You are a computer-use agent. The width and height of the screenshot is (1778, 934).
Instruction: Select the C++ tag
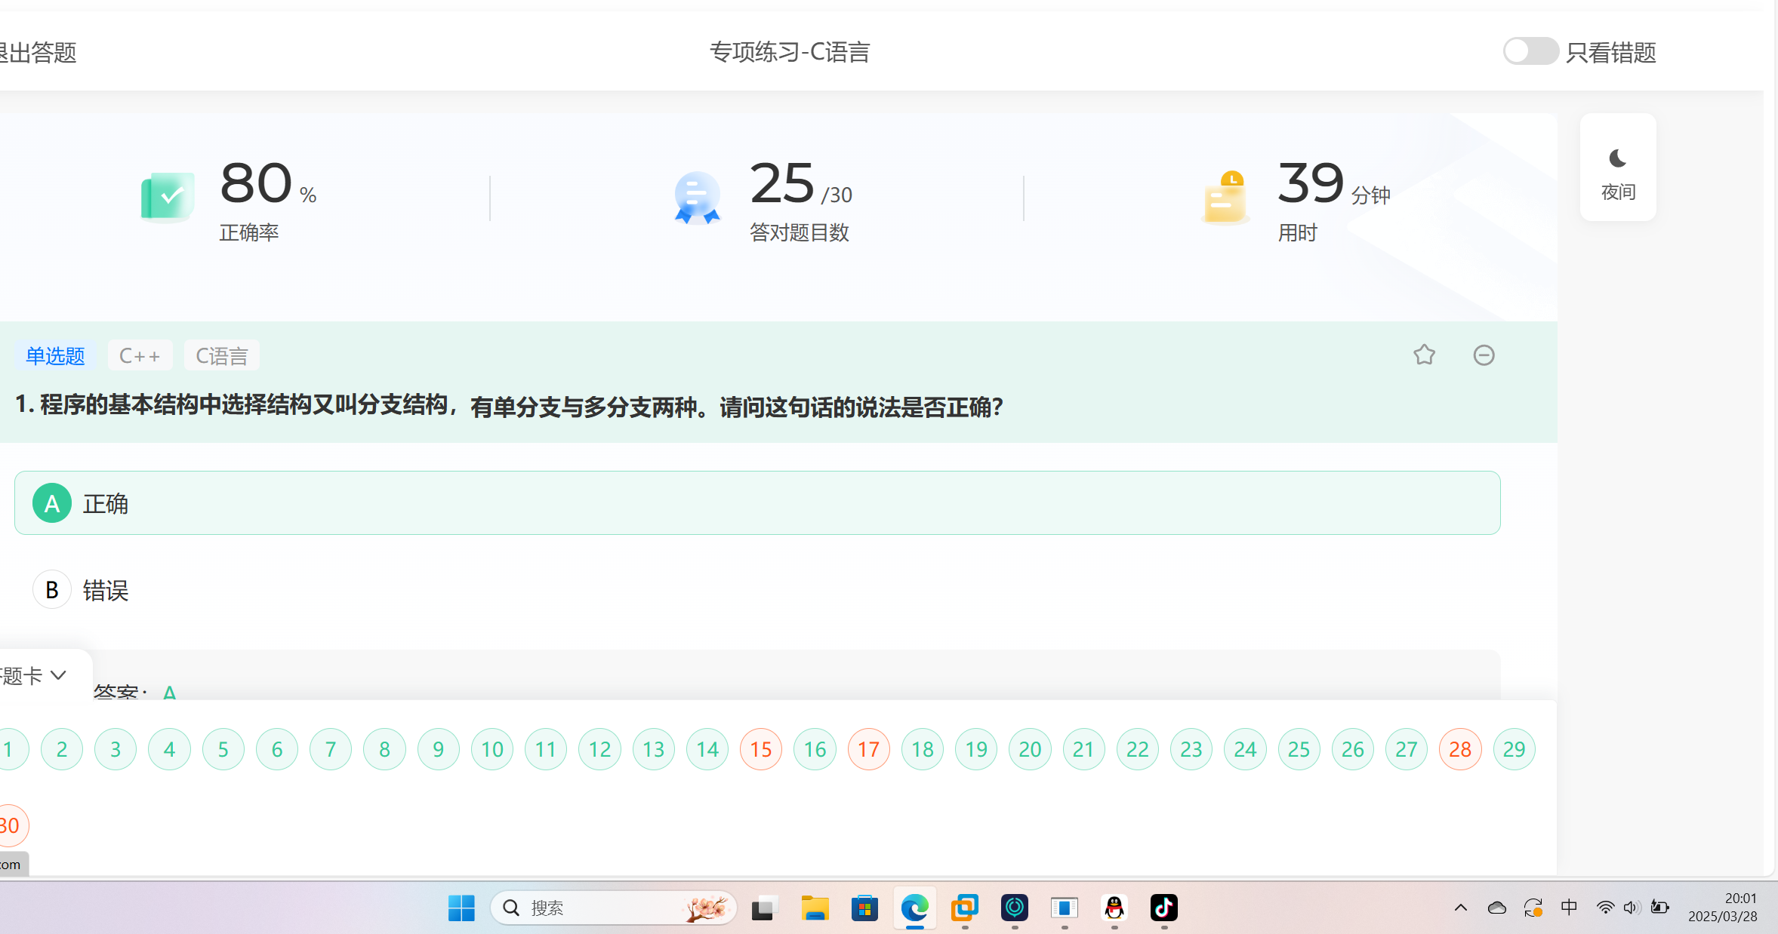pos(140,355)
